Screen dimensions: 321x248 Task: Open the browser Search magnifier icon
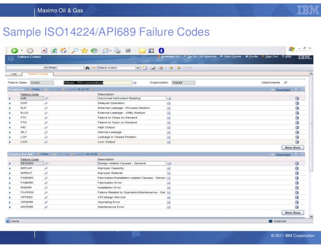pyautogui.click(x=75, y=51)
